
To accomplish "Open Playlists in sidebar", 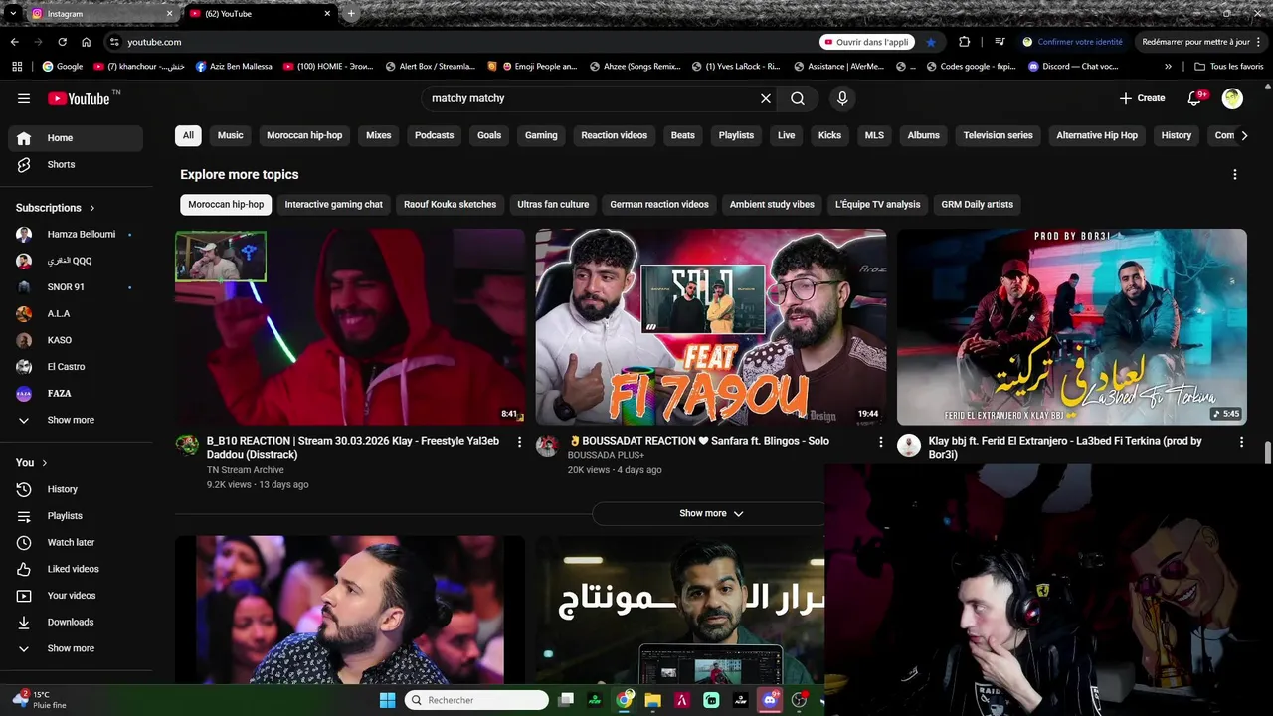I will tap(76, 516).
